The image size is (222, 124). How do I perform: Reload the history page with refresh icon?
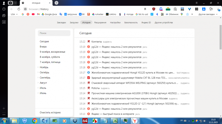pyautogui.click(x=19, y=9)
